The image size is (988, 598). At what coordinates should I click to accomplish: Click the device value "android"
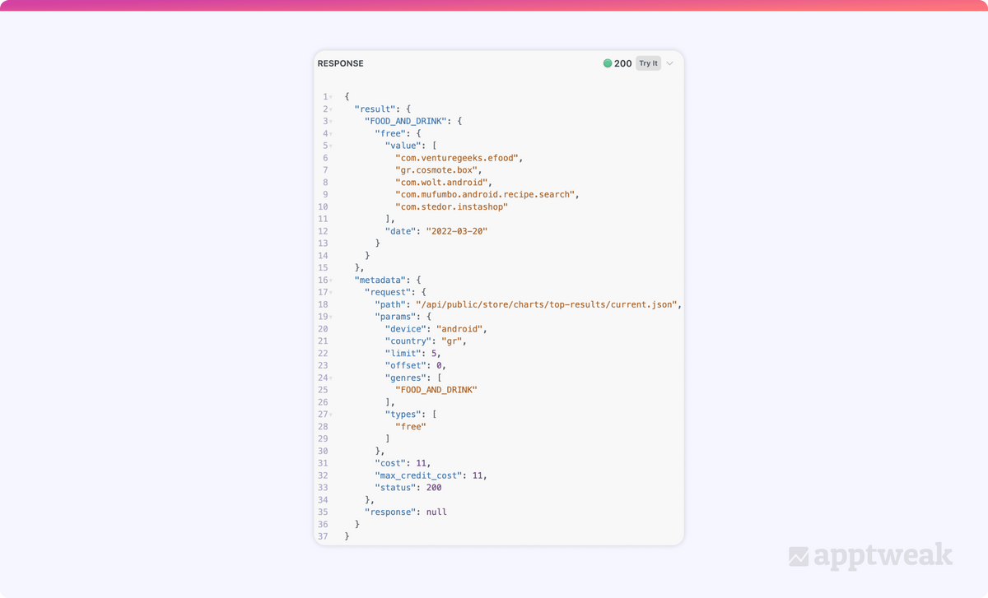coord(459,329)
